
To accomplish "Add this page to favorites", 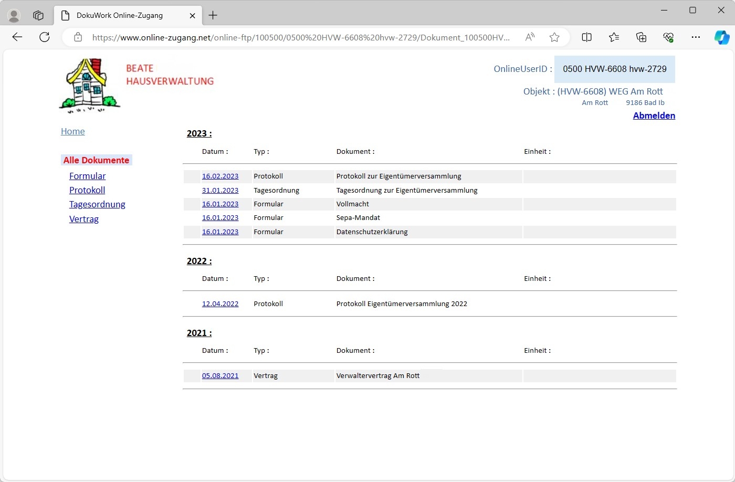I will click(x=554, y=37).
